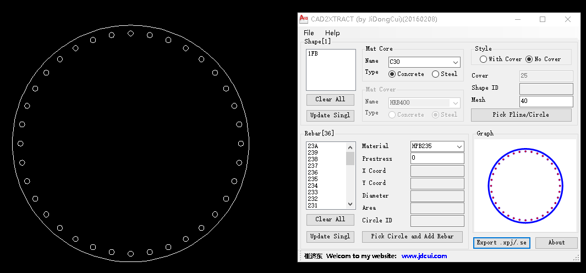This screenshot has height=273, width=586.
Task: Select Steel type for Mat Core
Action: [445, 74]
